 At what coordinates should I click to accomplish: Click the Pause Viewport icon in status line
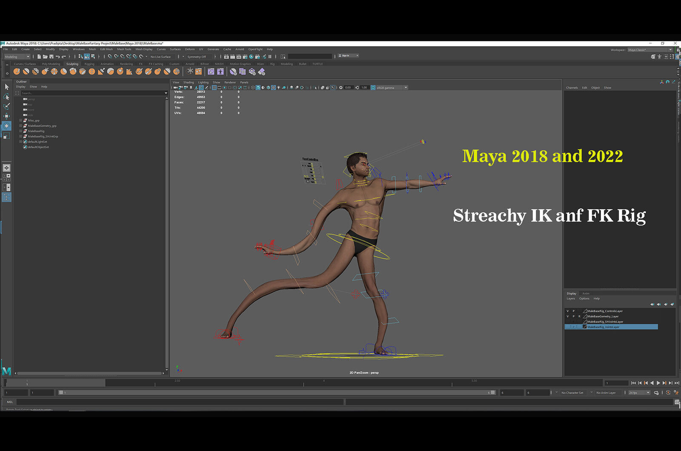tap(270, 57)
